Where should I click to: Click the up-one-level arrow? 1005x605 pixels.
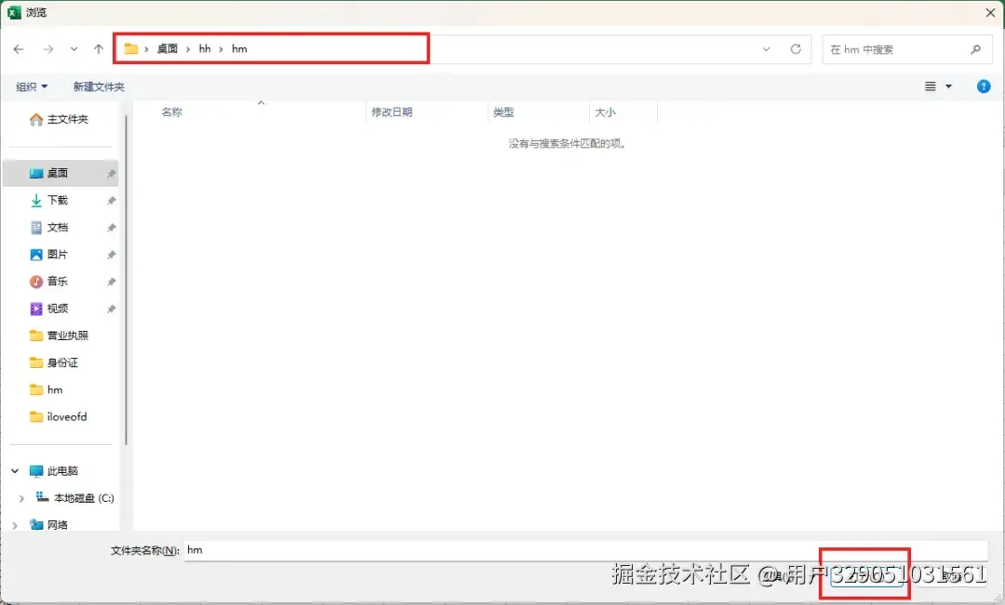pyautogui.click(x=98, y=48)
